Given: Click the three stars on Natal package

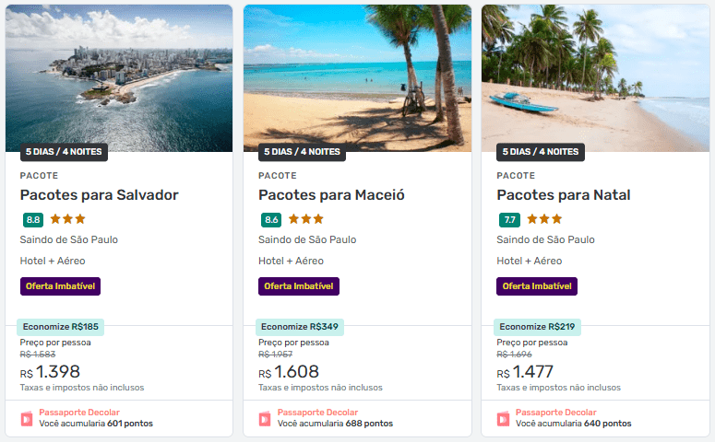Looking at the screenshot, I should [544, 219].
